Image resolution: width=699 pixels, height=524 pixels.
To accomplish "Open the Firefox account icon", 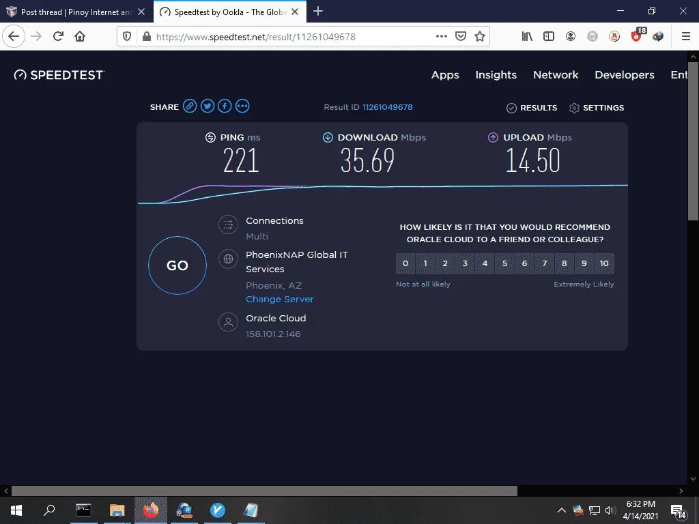I will [571, 37].
